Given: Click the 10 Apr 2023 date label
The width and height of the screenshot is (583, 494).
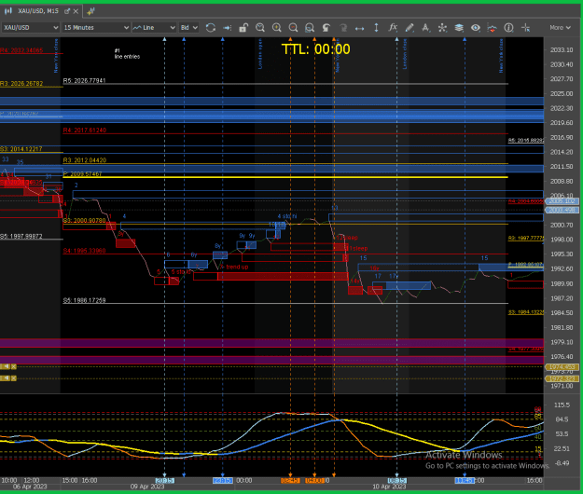Looking at the screenshot, I should click(389, 487).
